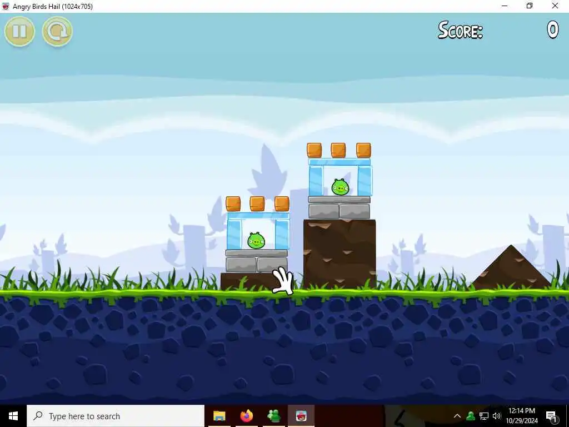This screenshot has width=569, height=427.
Task: Select the Angry Birds taskbar icon
Action: pyautogui.click(x=301, y=416)
